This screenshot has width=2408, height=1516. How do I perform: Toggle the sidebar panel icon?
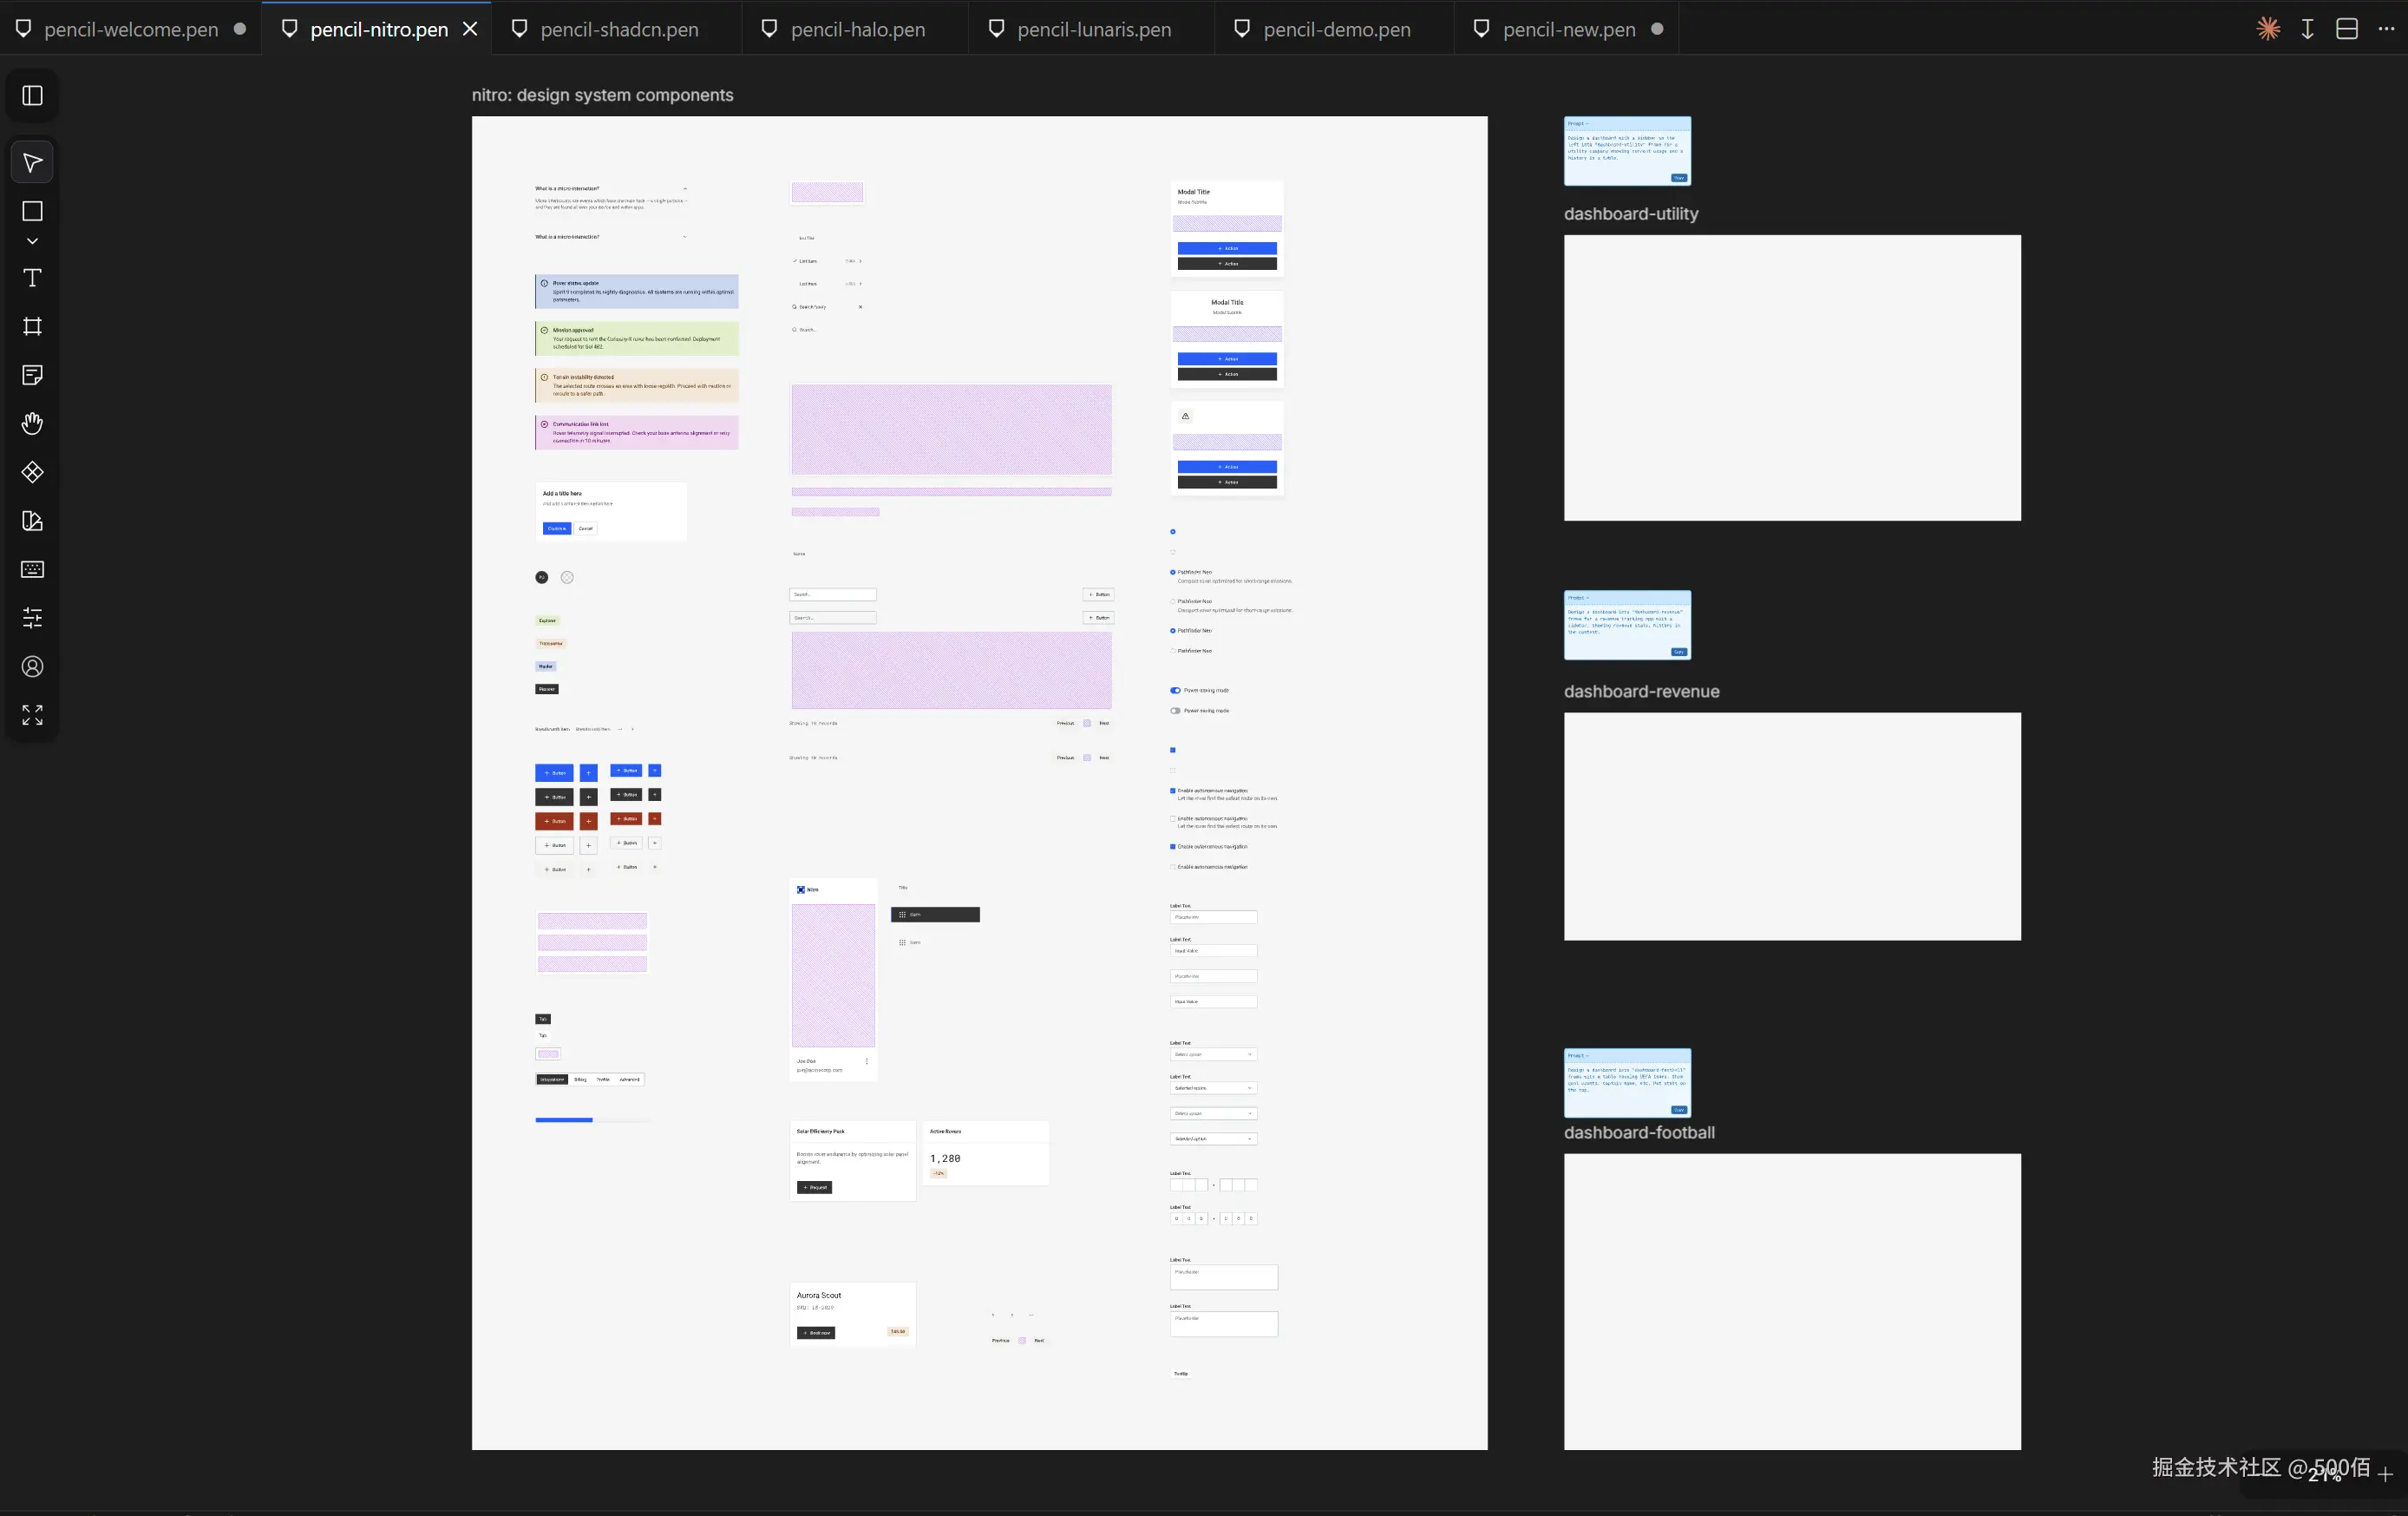32,95
